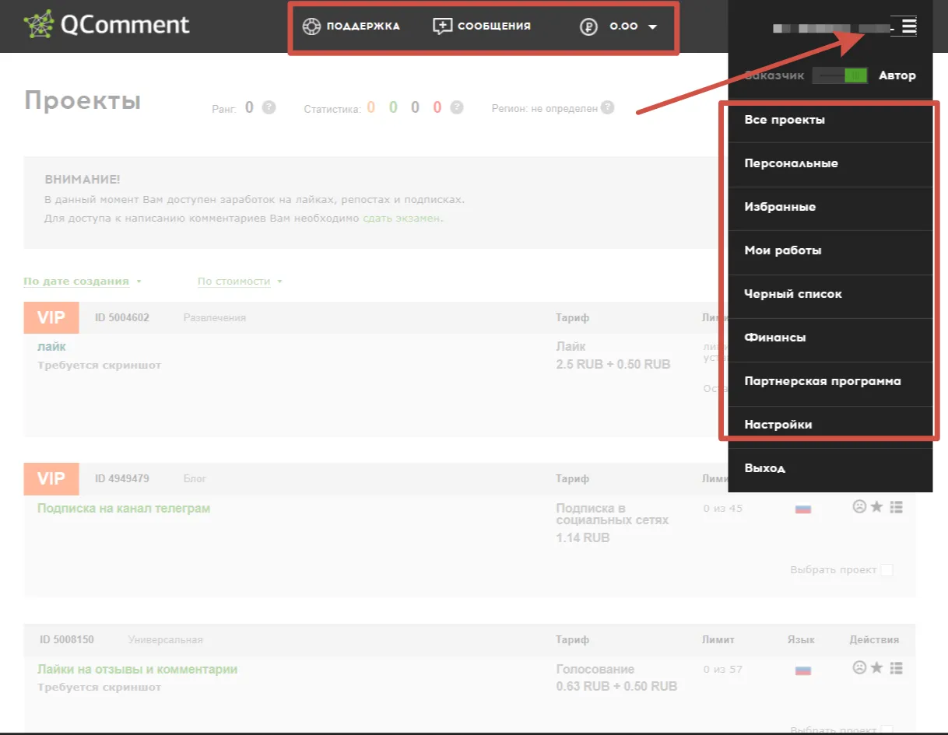Click the Действия column header of project 5008150
The width and height of the screenshot is (948, 735).
874,639
